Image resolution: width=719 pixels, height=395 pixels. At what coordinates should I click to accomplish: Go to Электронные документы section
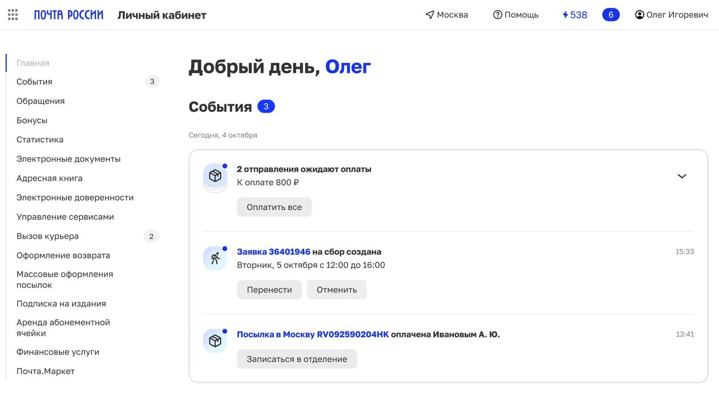coord(69,159)
